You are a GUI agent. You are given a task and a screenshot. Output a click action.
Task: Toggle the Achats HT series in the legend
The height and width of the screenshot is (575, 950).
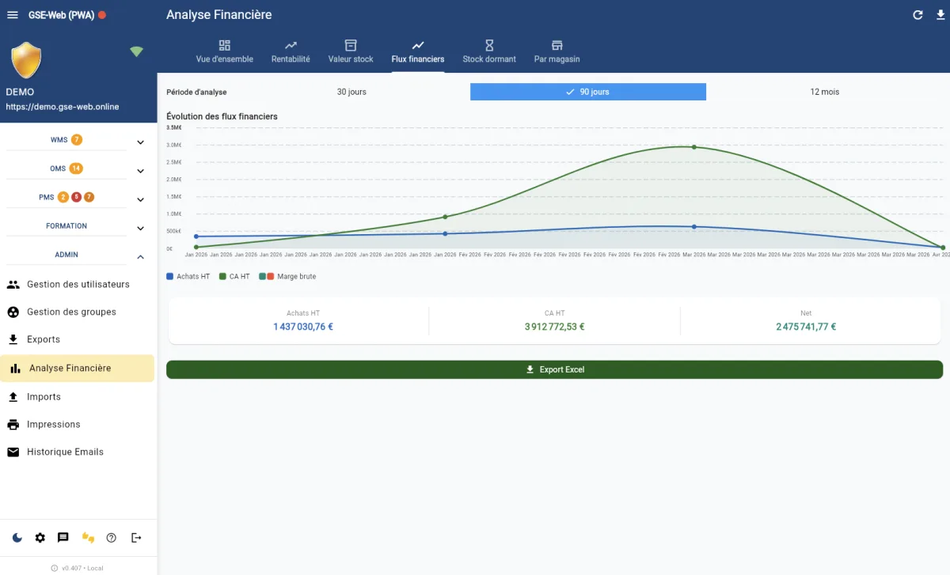coord(188,276)
